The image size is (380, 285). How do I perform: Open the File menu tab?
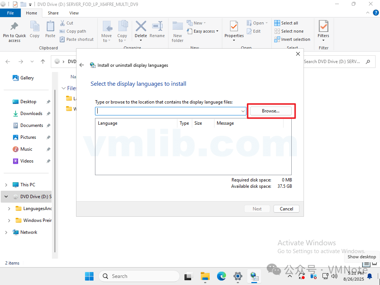click(10, 13)
